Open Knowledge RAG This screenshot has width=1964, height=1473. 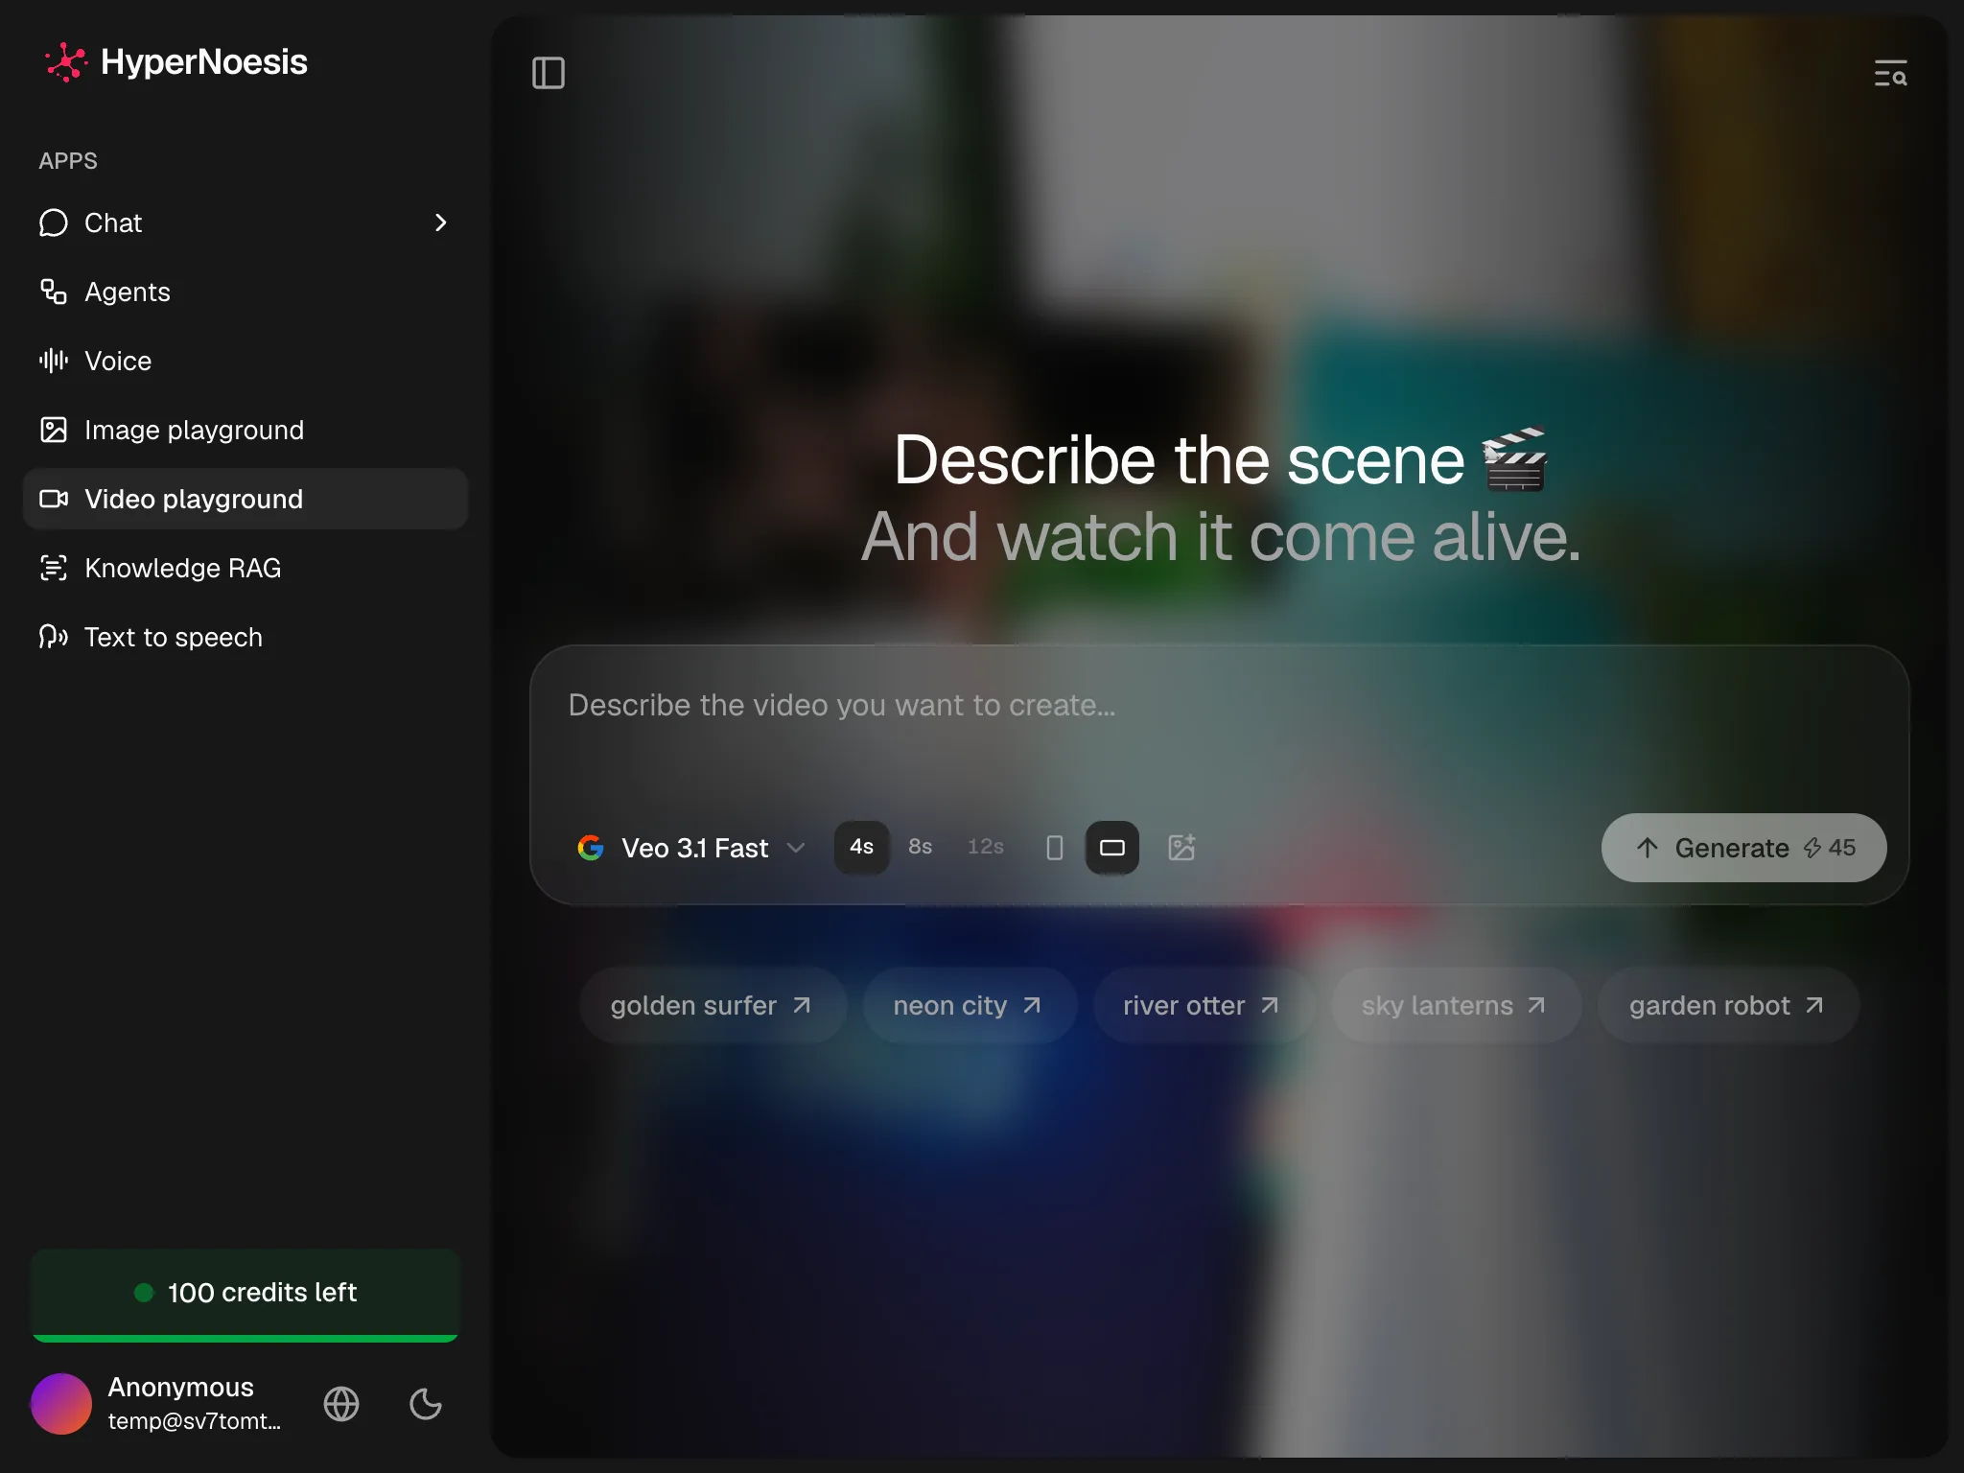click(245, 568)
